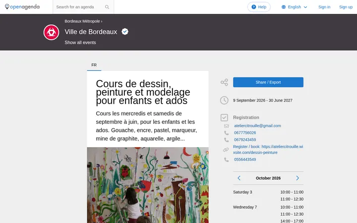Image resolution: width=357 pixels, height=223 pixels.
Task: Click the Help question mark icon
Action: (x=254, y=7)
